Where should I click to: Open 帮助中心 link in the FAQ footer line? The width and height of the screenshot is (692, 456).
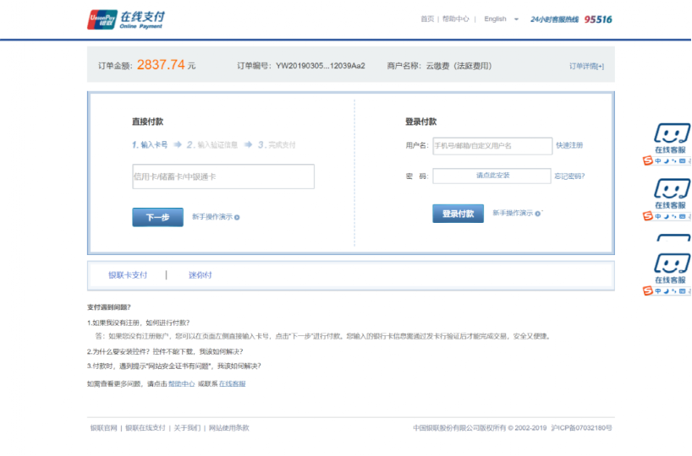pos(181,383)
